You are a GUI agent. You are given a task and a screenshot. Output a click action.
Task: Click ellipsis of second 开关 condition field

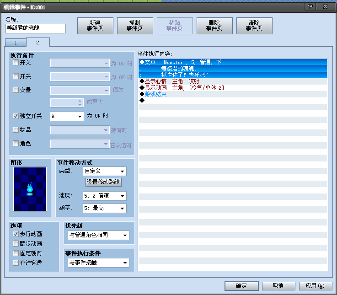[x=107, y=77]
